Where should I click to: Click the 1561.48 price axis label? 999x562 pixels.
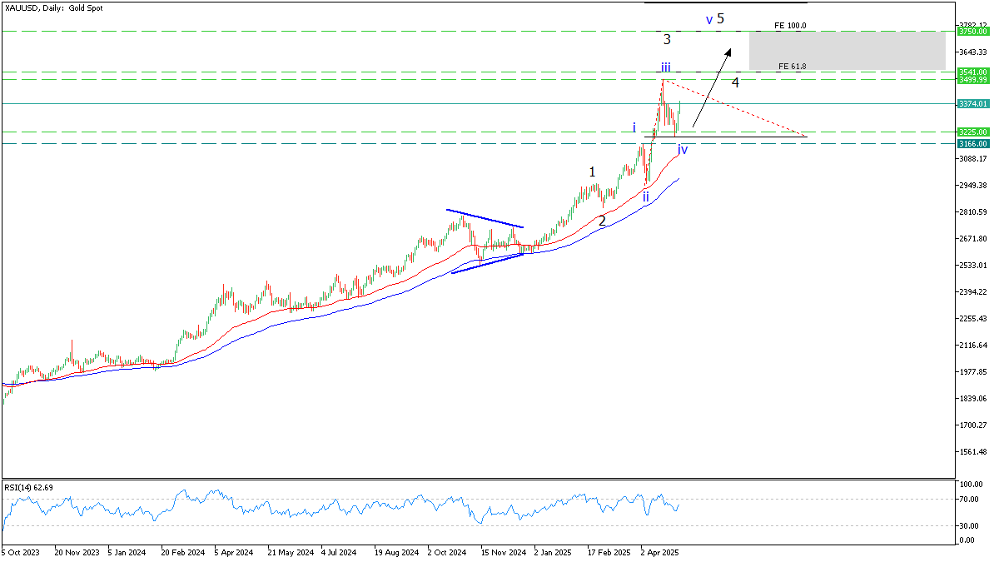click(972, 452)
